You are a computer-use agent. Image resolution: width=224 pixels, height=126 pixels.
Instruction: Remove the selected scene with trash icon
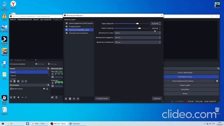coord(14,81)
